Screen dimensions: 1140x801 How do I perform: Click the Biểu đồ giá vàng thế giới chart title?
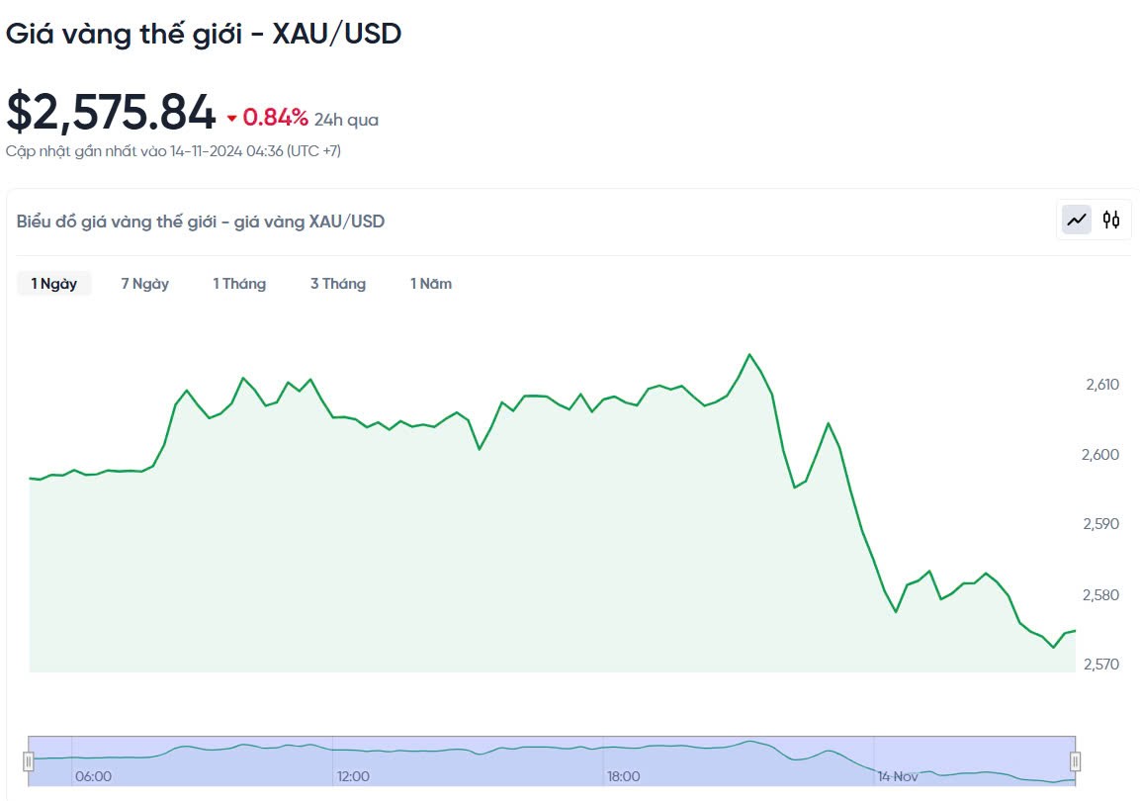coord(201,222)
